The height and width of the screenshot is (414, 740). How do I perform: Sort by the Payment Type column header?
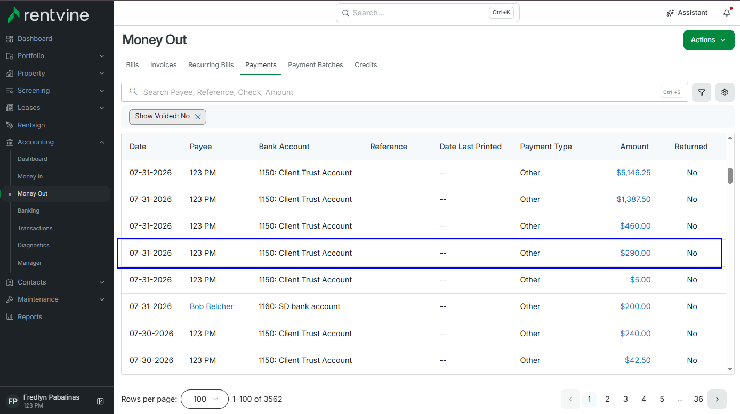546,147
